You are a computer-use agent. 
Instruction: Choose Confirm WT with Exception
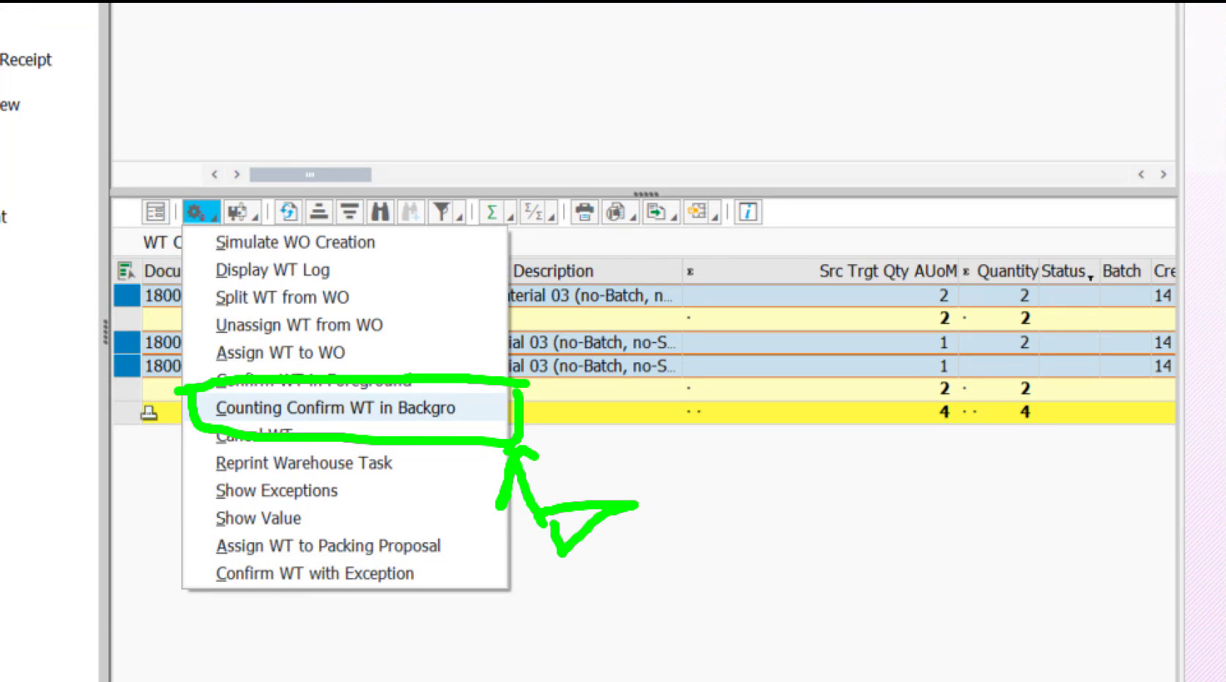pyautogui.click(x=315, y=573)
